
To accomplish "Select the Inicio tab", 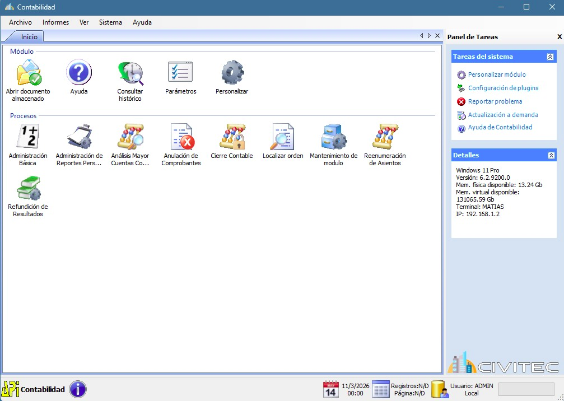I will [x=29, y=36].
